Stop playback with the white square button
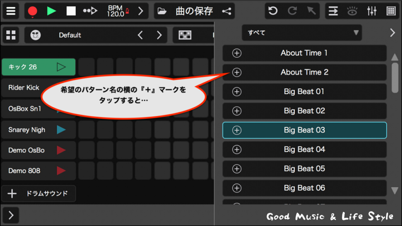 71,11
